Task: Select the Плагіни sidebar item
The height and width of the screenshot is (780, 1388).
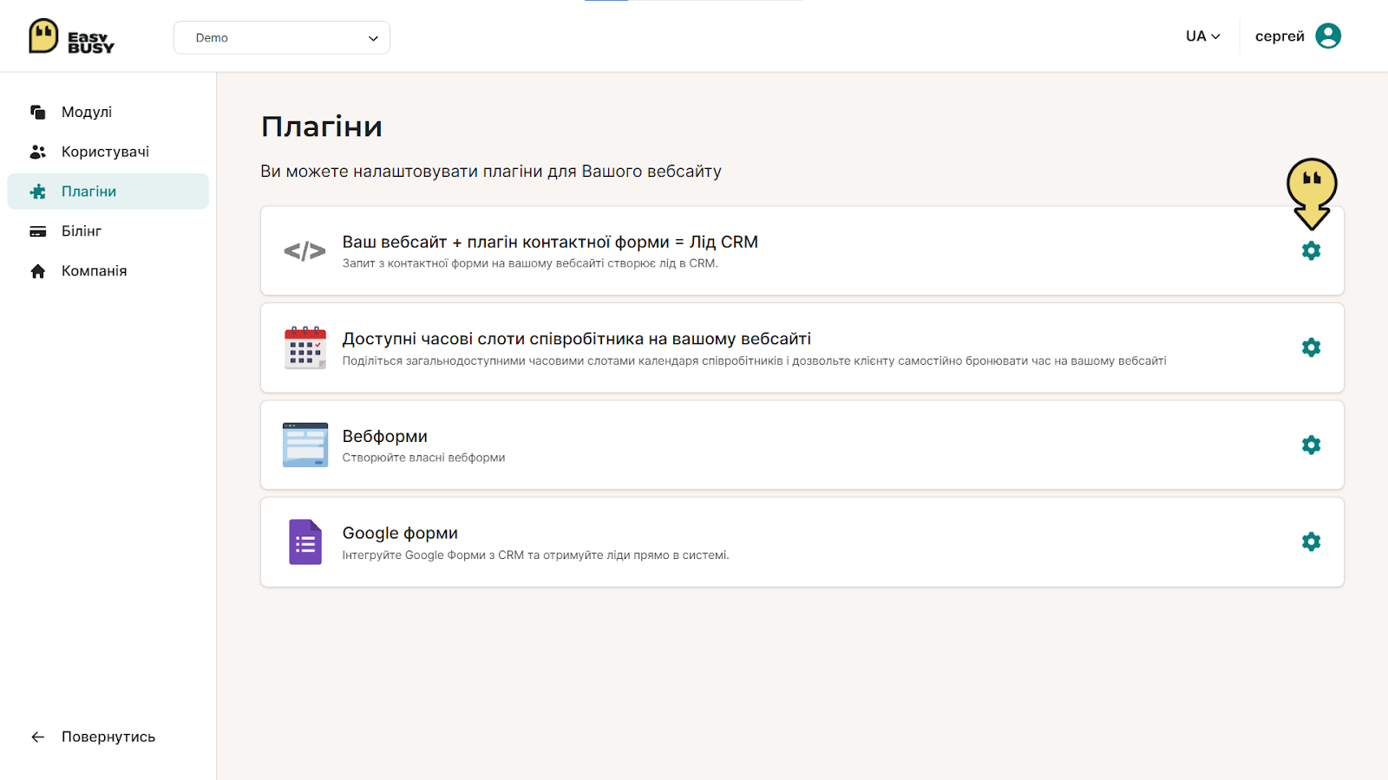Action: 108,192
